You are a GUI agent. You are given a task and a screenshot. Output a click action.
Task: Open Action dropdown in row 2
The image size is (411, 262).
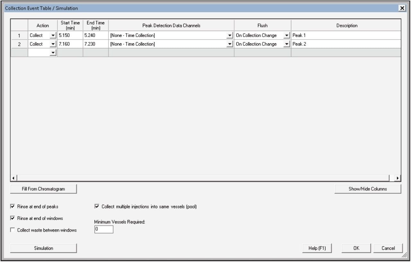point(53,44)
